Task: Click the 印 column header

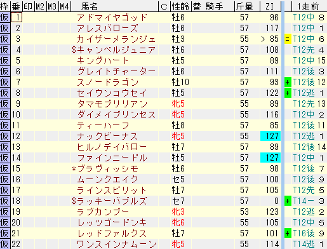Action: (x=29, y=6)
